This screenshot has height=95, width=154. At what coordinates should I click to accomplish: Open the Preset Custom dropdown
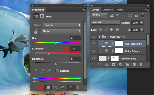tap(62, 25)
